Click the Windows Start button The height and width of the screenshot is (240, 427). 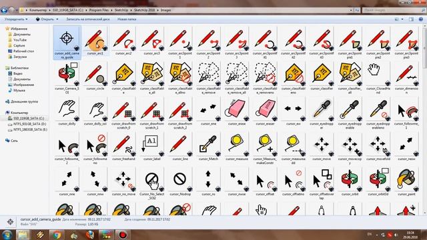click(x=7, y=235)
